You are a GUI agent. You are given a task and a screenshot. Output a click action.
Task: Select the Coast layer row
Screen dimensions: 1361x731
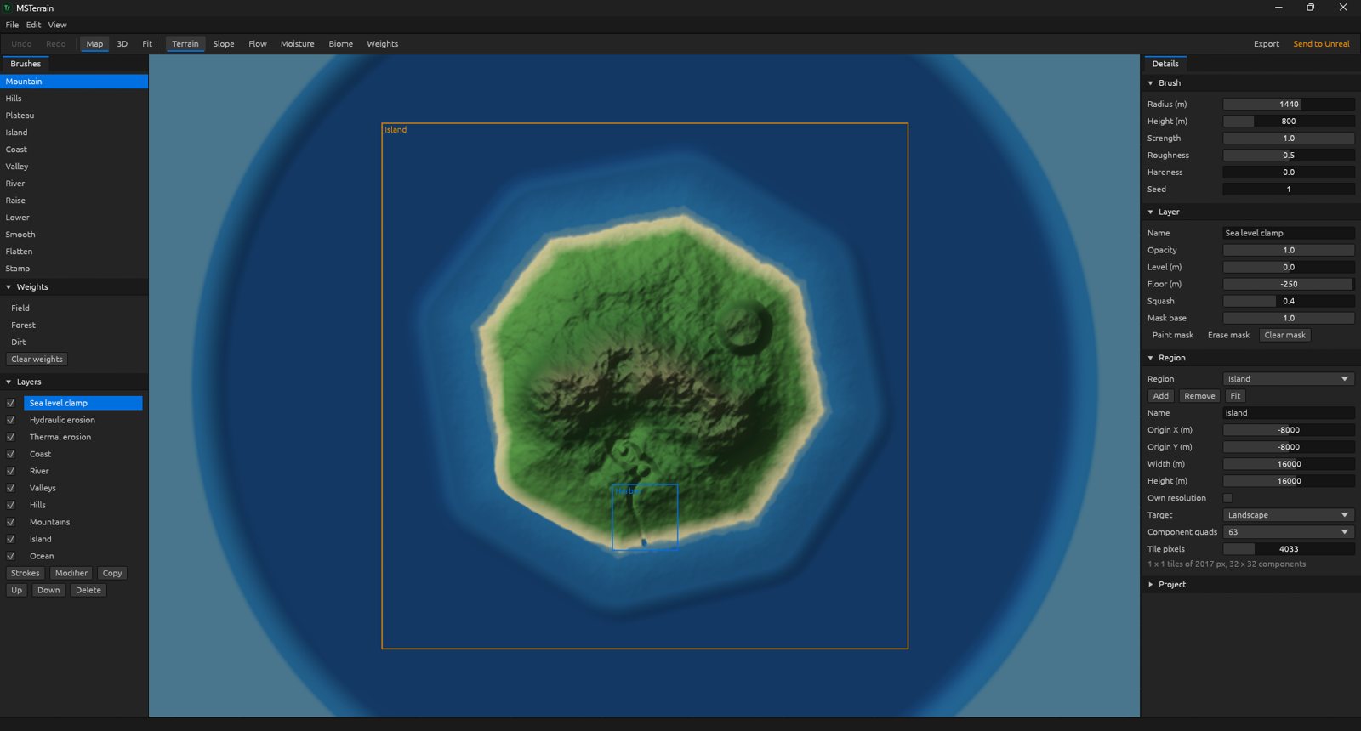tap(83, 454)
